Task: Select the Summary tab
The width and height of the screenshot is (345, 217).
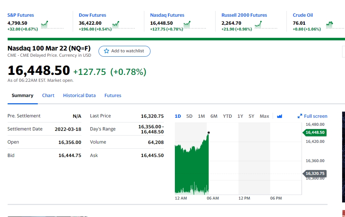Action: [23, 96]
